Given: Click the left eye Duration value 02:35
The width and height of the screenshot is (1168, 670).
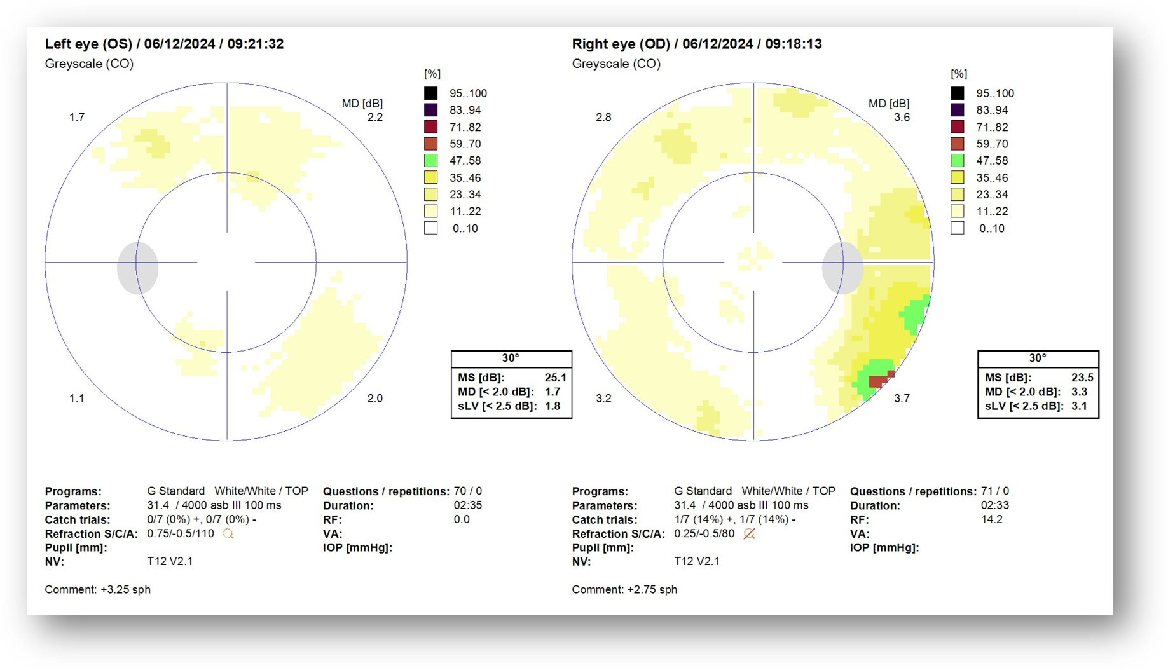Looking at the screenshot, I should [468, 505].
